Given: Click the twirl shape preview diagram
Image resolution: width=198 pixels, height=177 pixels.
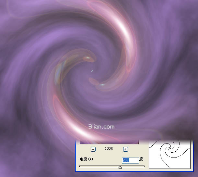Looking at the screenshot, I should (x=169, y=154).
